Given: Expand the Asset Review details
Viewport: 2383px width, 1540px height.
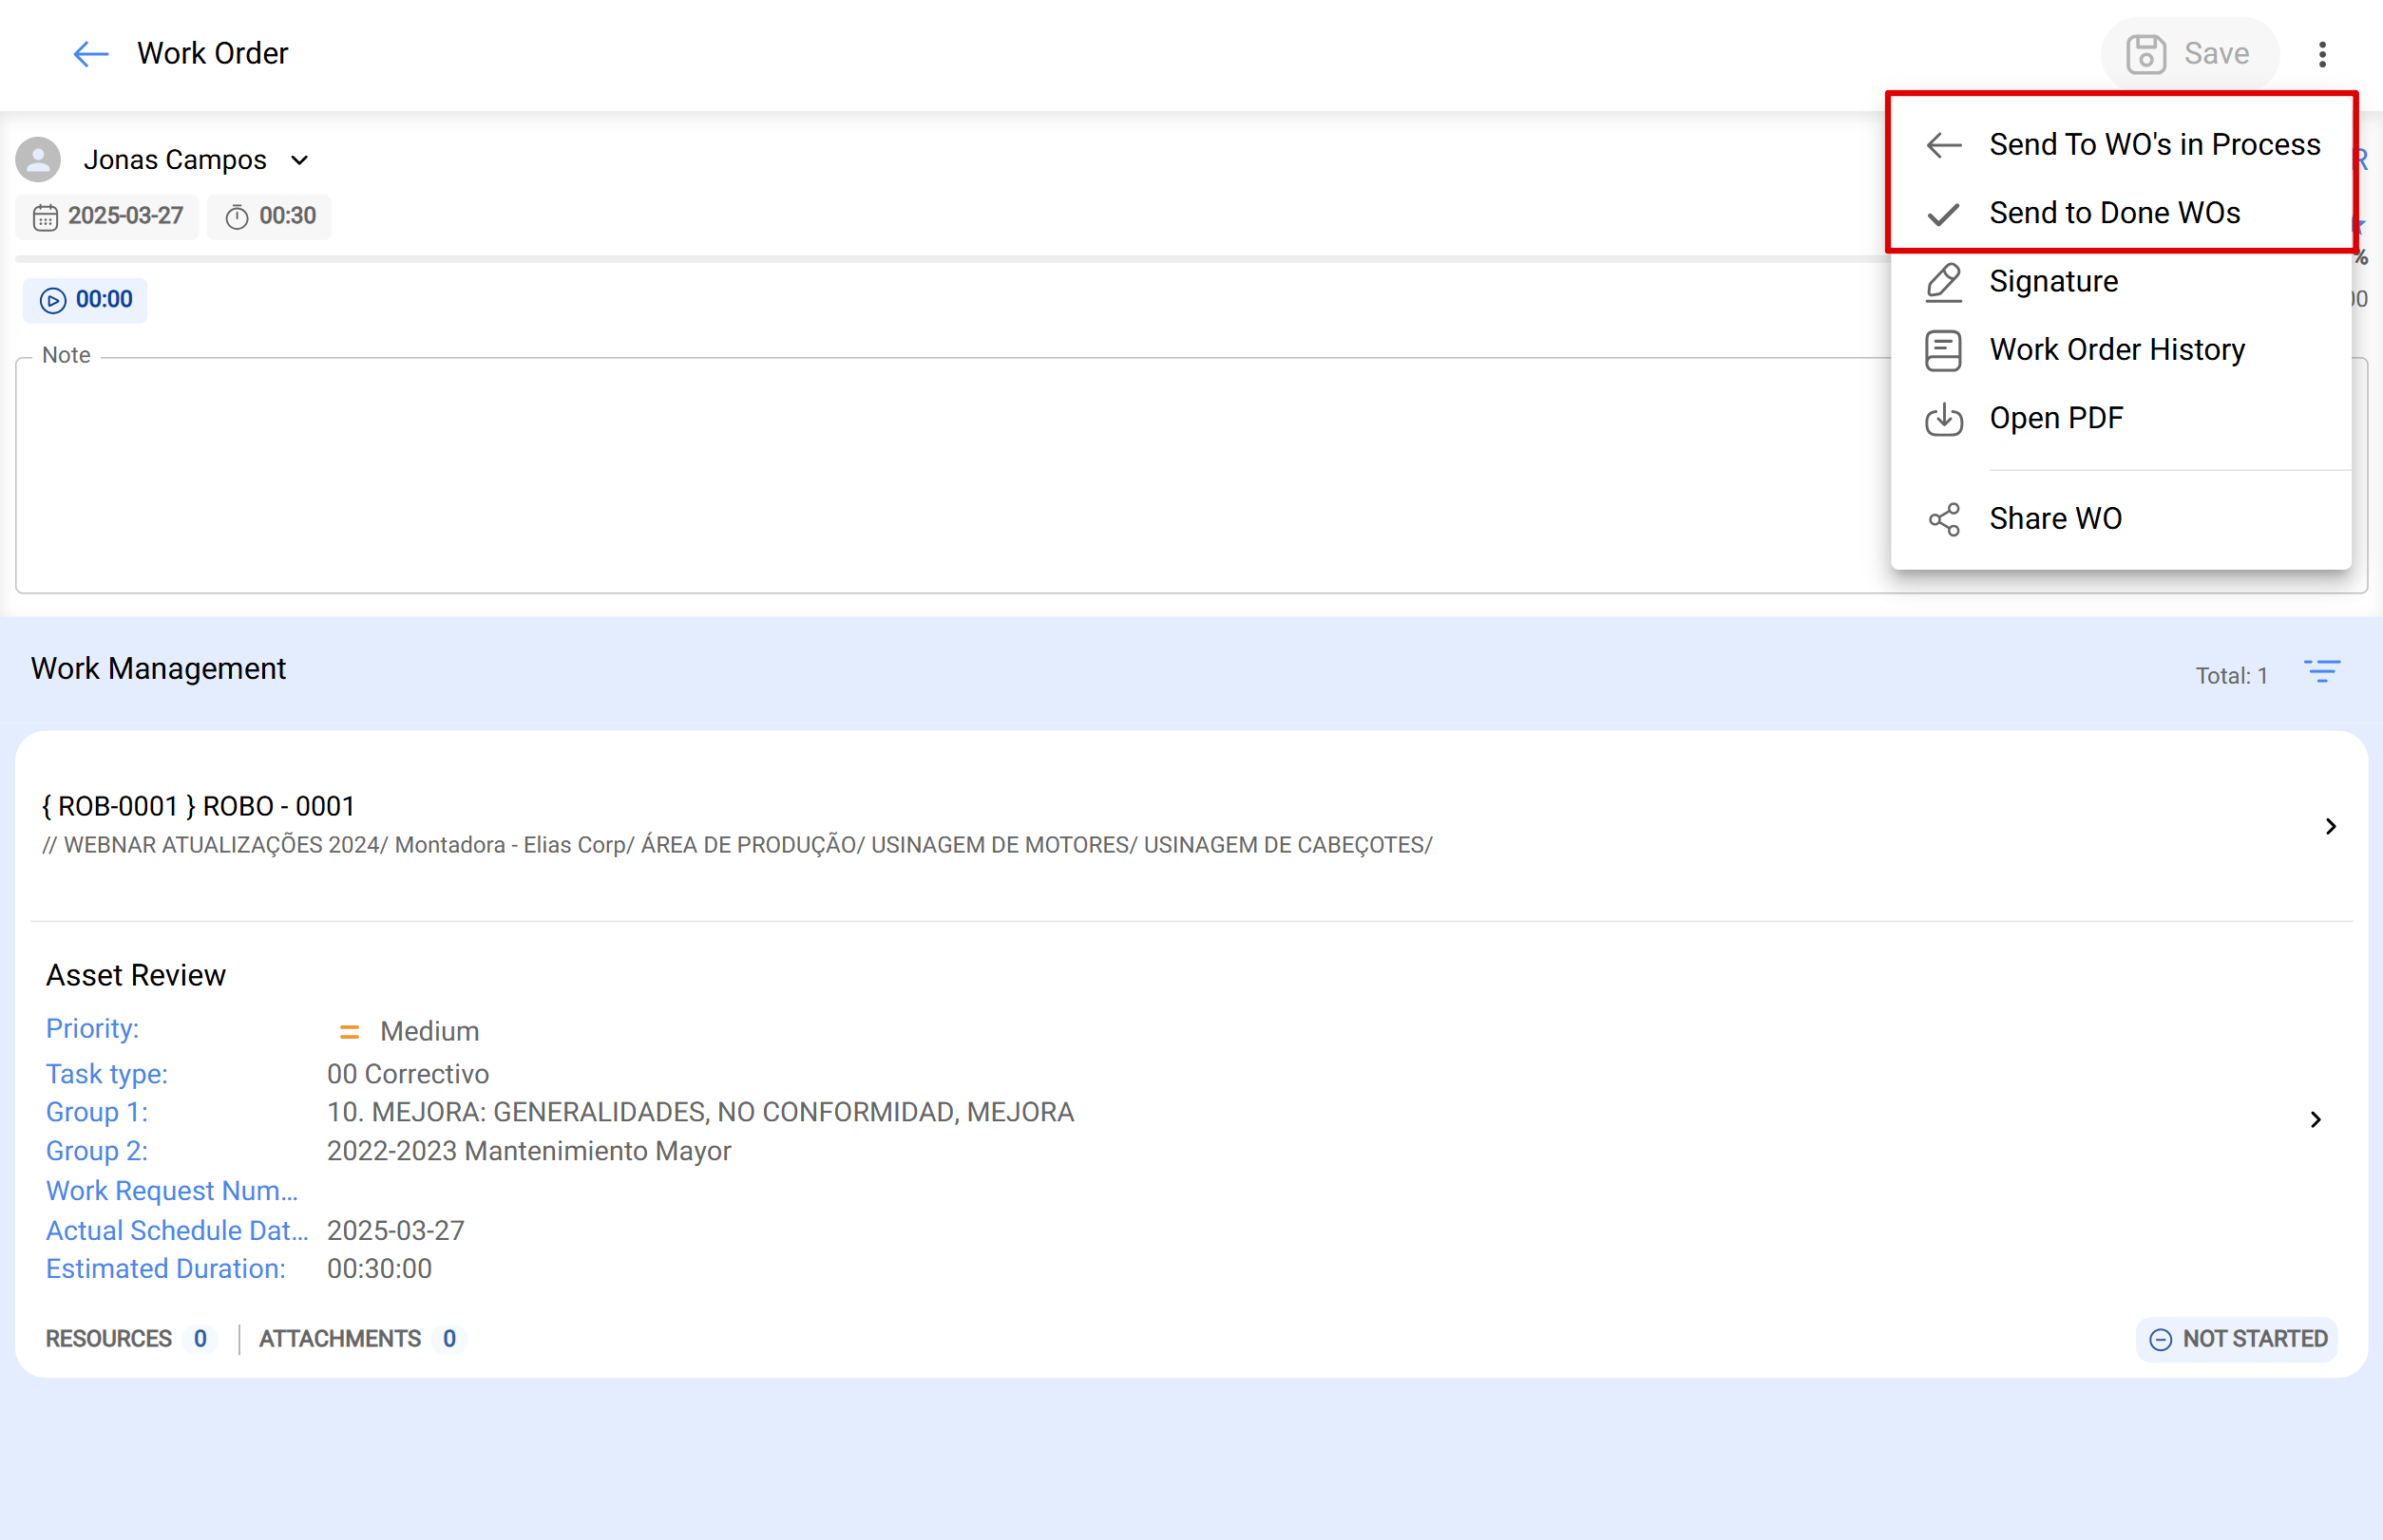Looking at the screenshot, I should (2316, 1119).
